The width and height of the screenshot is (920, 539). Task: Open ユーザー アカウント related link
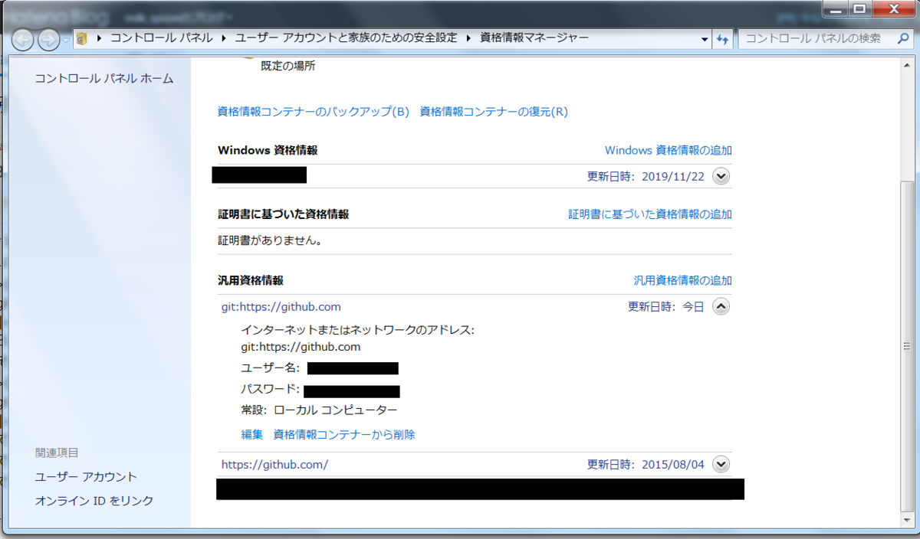tap(86, 477)
